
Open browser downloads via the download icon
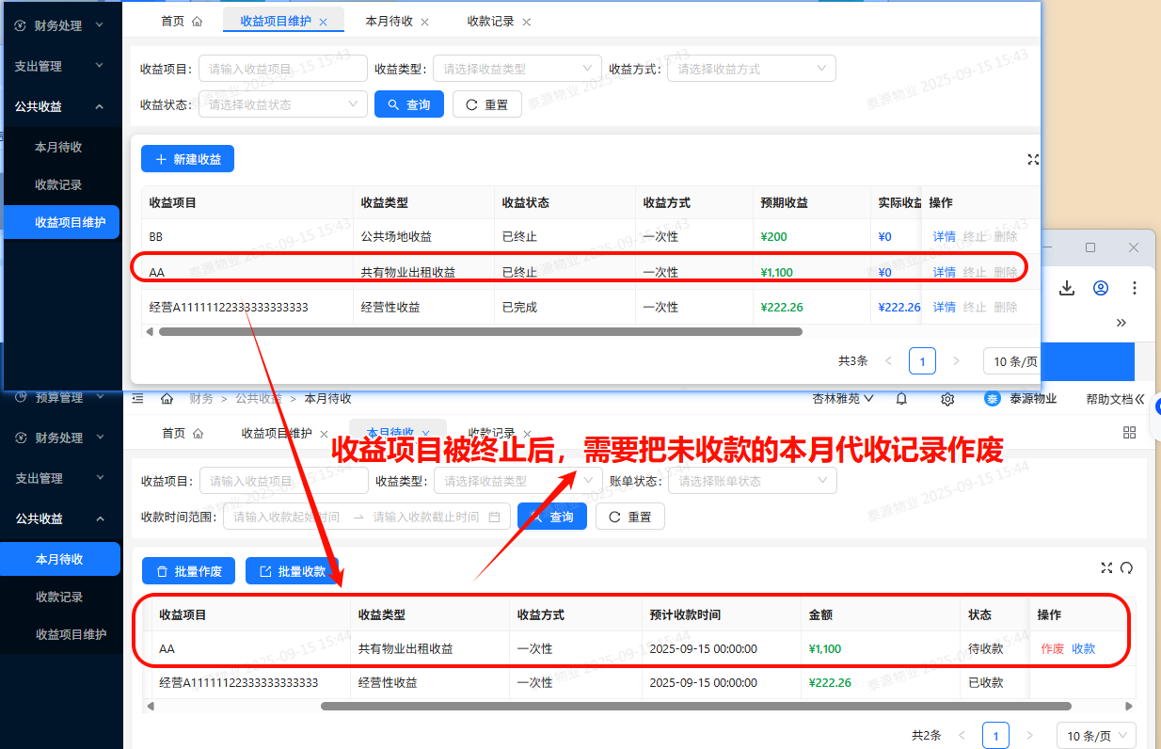(1067, 288)
